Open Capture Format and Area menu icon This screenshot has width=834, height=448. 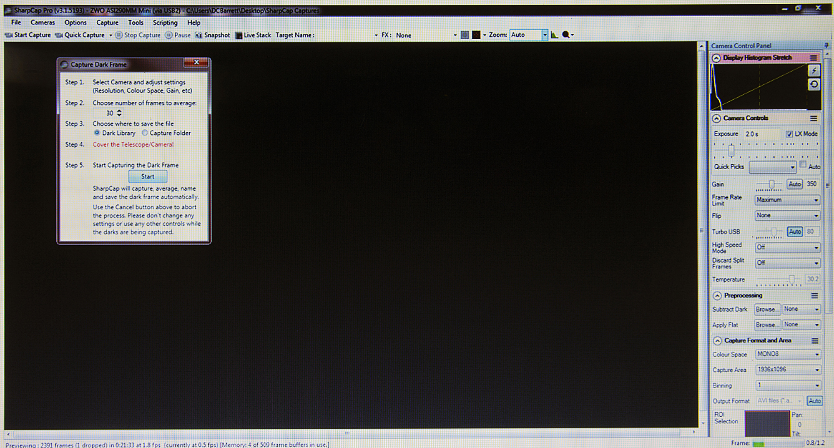pyautogui.click(x=814, y=341)
